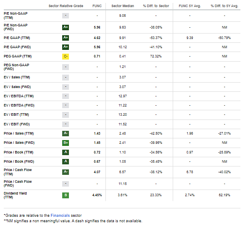The image size is (245, 226).
Task: Select the EV / Sales (TTM) row label
Action: tap(17, 77)
